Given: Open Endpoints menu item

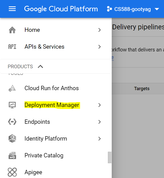Looking at the screenshot, I should pyautogui.click(x=37, y=122).
